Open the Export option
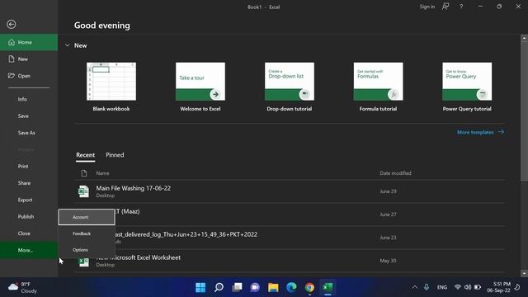Image resolution: width=528 pixels, height=297 pixels. (29, 200)
